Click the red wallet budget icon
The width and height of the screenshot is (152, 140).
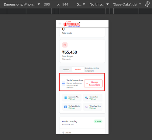click(65, 45)
